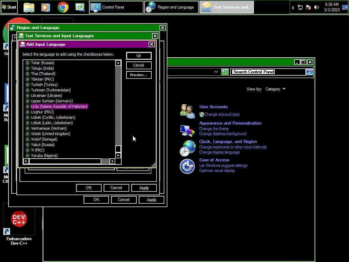
Task: Open the network tray icon
Action: coord(300,8)
